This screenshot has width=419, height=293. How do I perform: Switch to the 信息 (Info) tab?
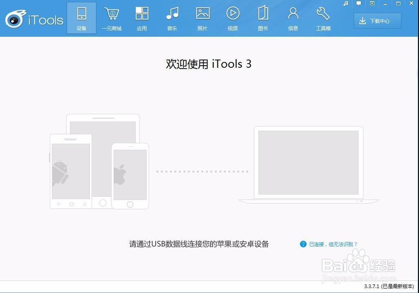(293, 18)
